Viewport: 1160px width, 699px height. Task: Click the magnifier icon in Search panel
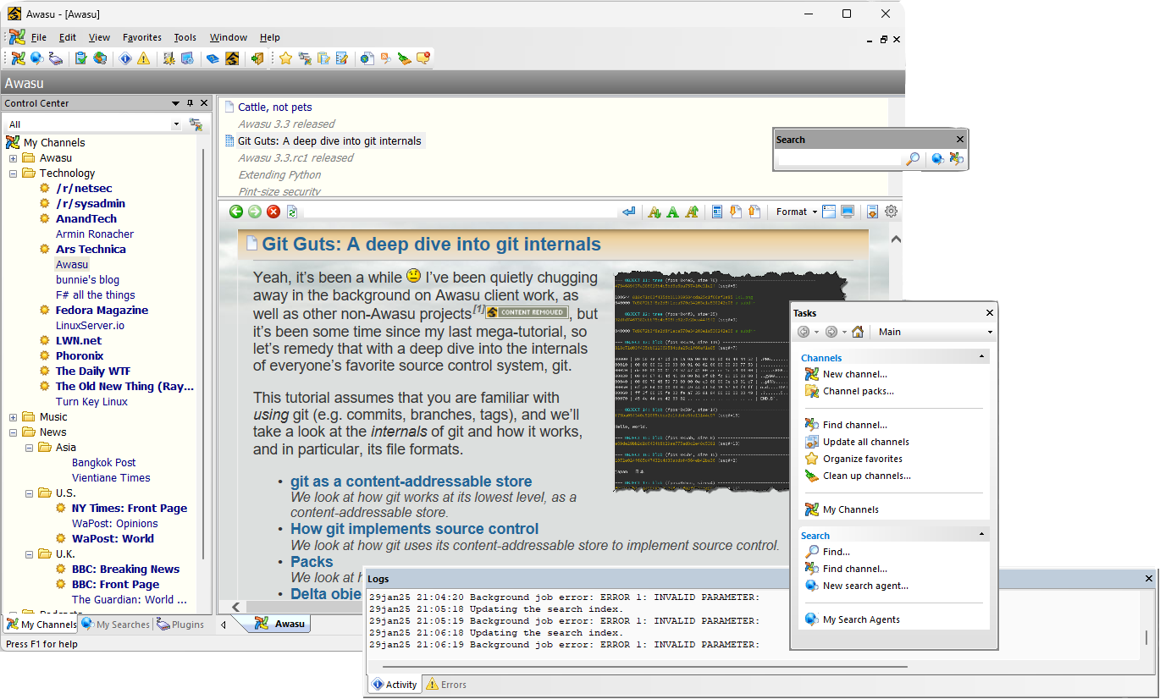913,158
